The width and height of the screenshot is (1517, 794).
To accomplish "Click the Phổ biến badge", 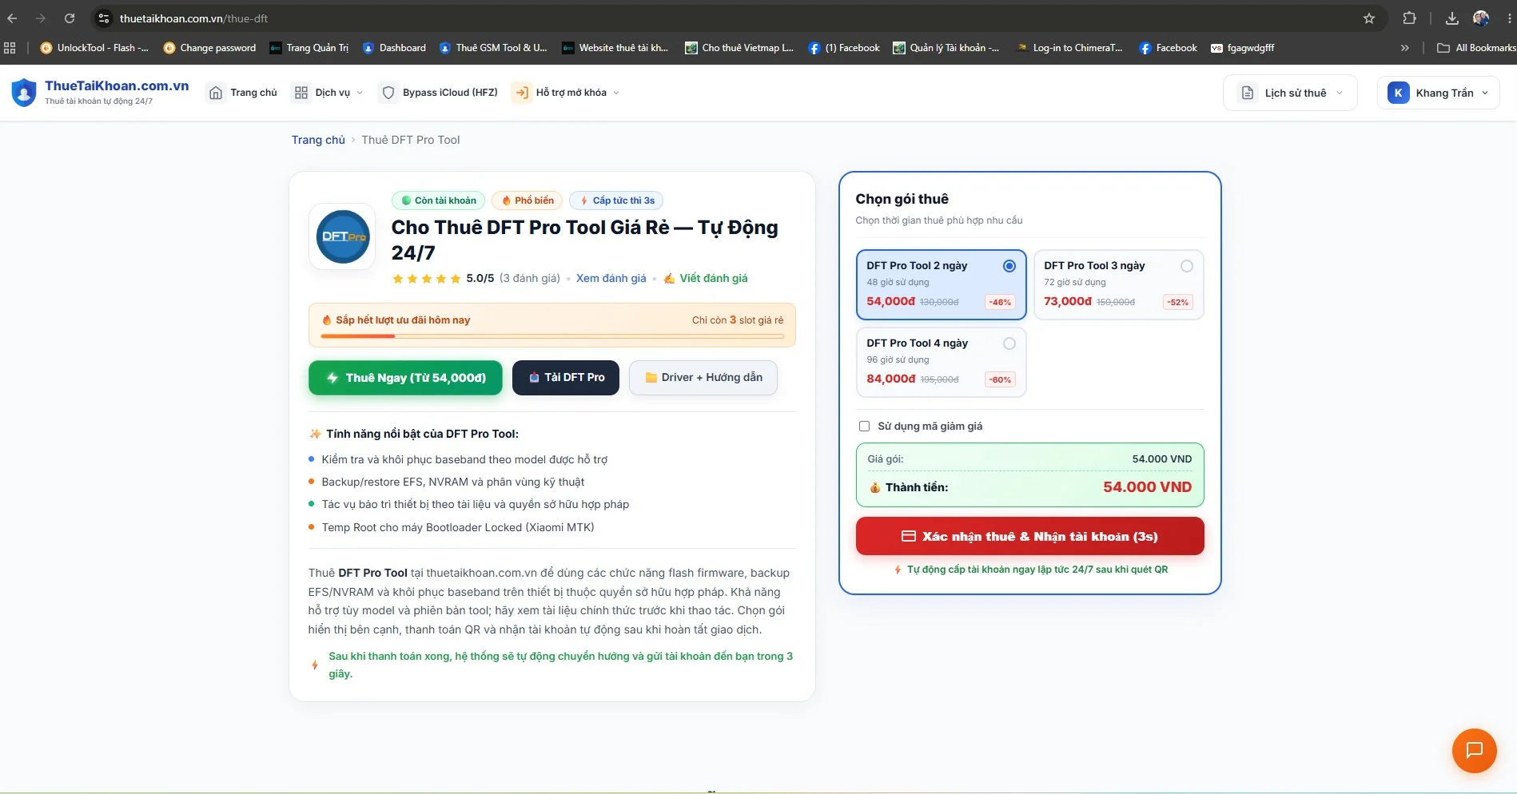I will tap(528, 200).
